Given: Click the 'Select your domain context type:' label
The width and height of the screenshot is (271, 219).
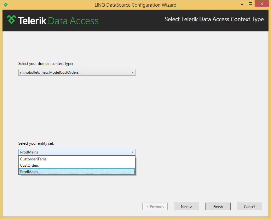Looking at the screenshot, I should tap(46, 64).
